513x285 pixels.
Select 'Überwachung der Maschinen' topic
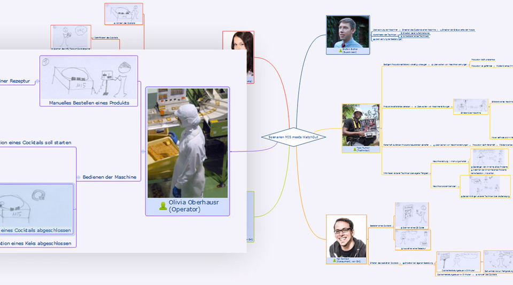coord(385,30)
